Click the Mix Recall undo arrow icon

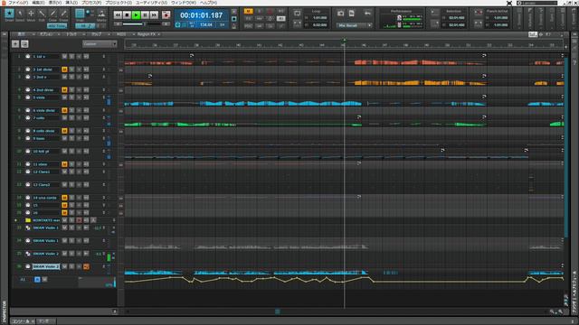tap(367, 14)
